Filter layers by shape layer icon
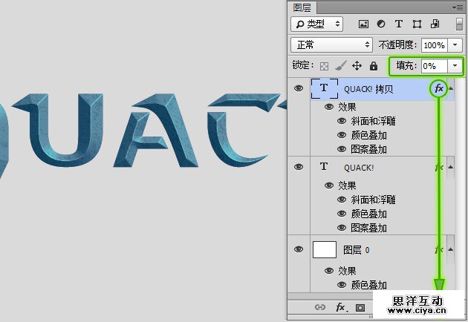The height and width of the screenshot is (322, 468). [x=417, y=24]
